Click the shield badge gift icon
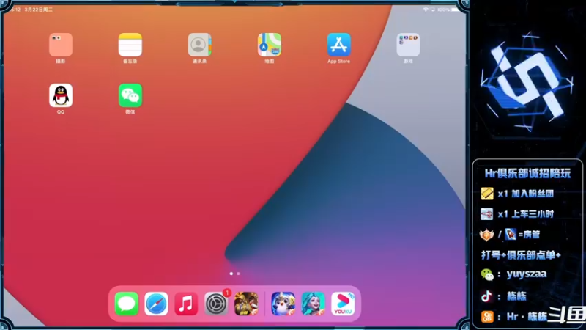586x330 pixels. coord(486,235)
